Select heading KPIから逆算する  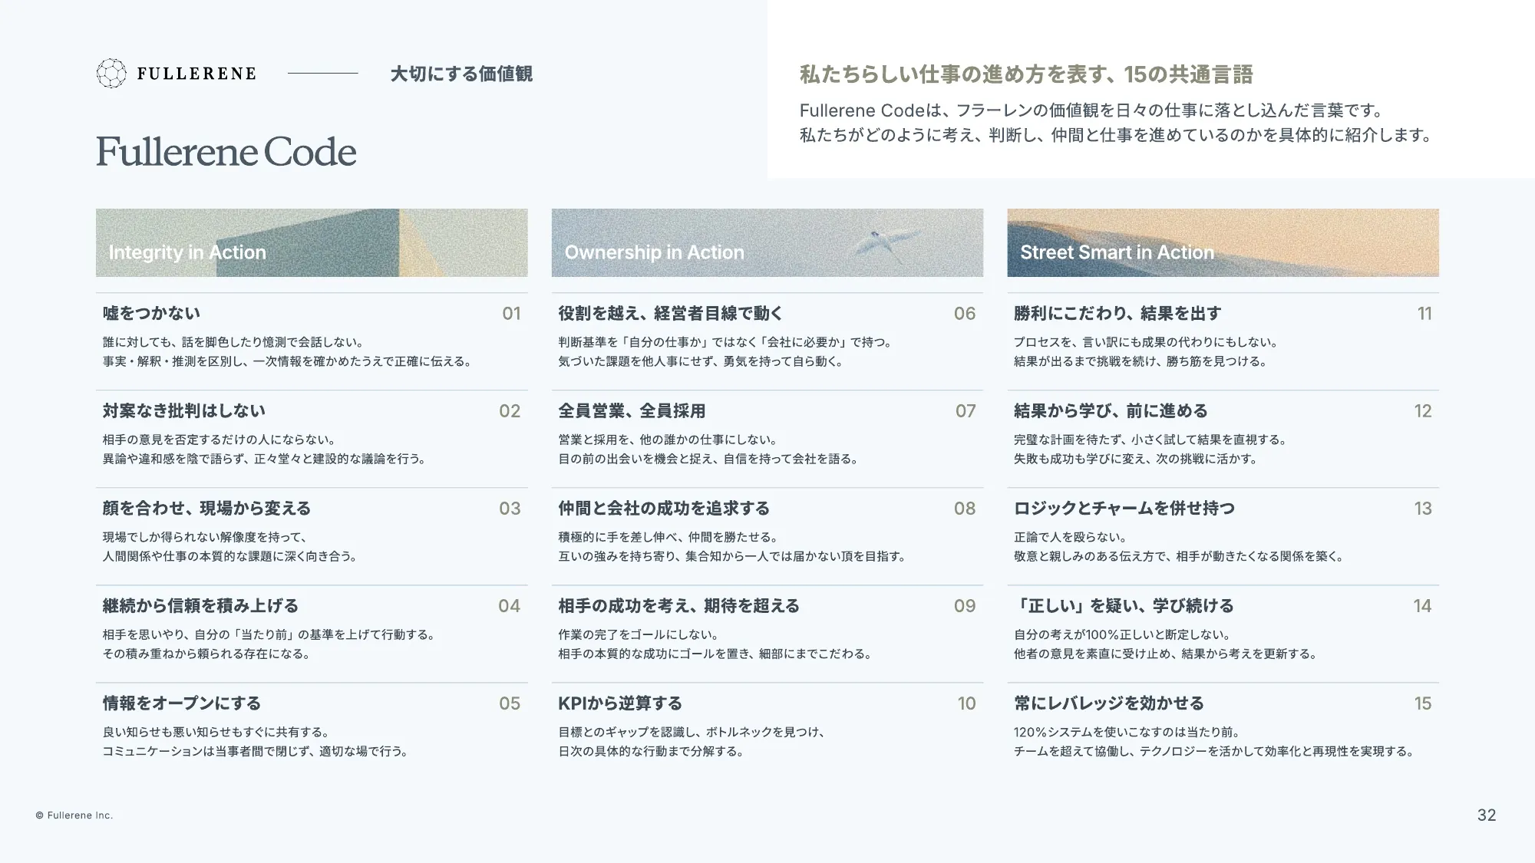tap(620, 703)
